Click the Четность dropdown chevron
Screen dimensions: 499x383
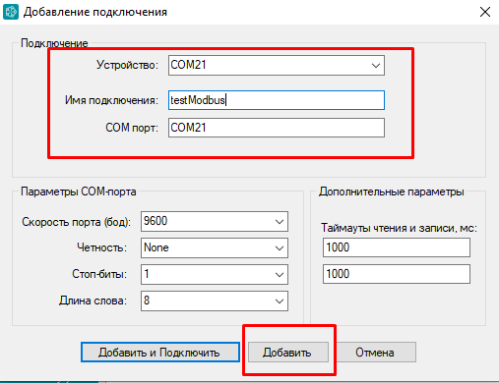point(280,248)
